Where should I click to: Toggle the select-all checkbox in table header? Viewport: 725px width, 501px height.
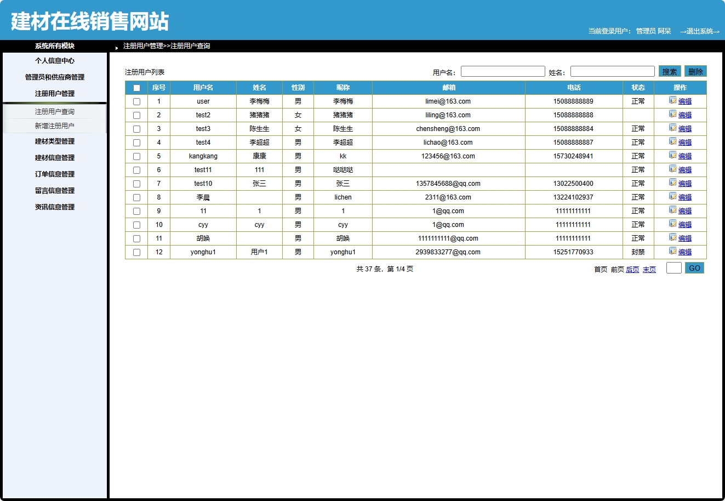coord(136,87)
